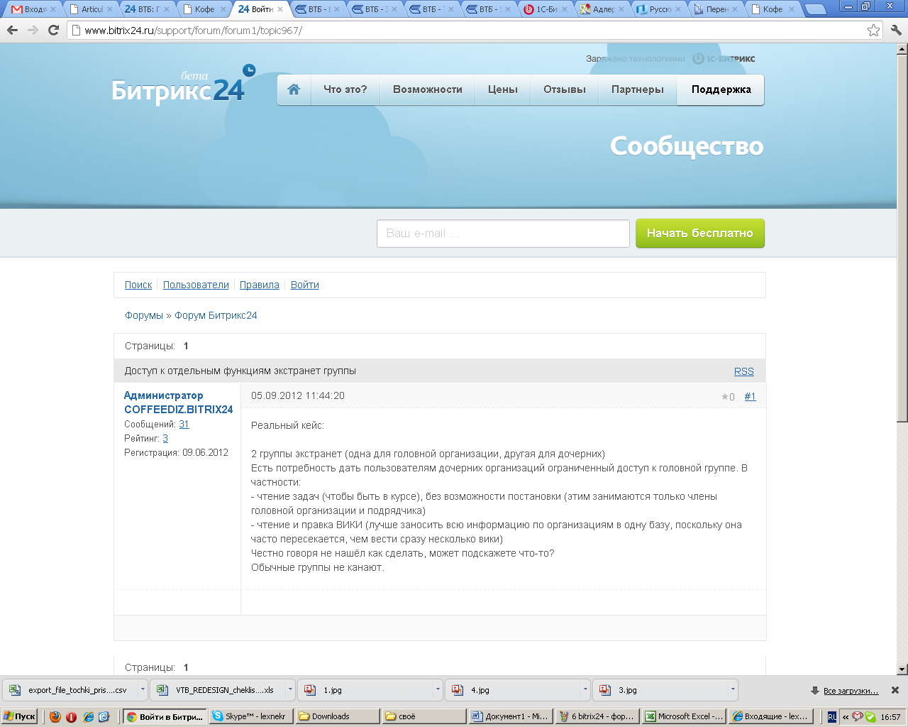
Task: Open downloaded file 3.jpg
Action: coord(660,690)
